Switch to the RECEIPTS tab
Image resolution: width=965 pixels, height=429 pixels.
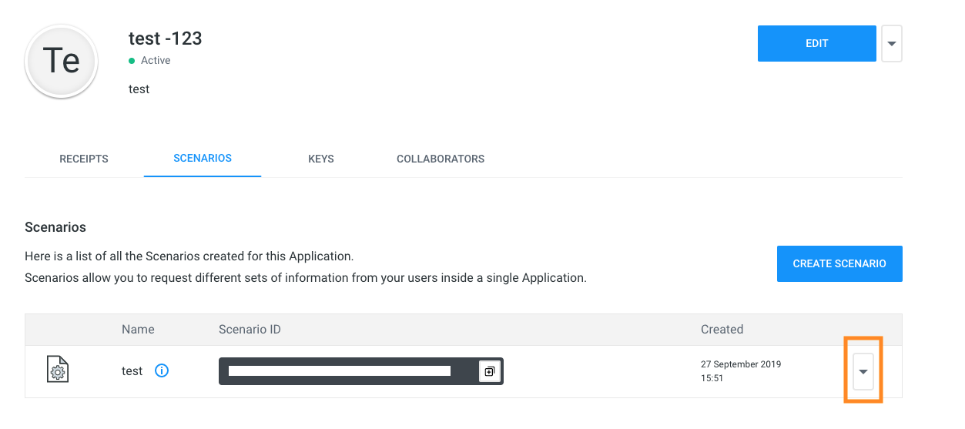click(x=84, y=159)
